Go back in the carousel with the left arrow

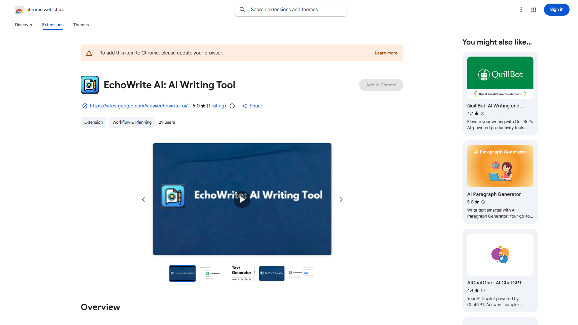click(143, 199)
